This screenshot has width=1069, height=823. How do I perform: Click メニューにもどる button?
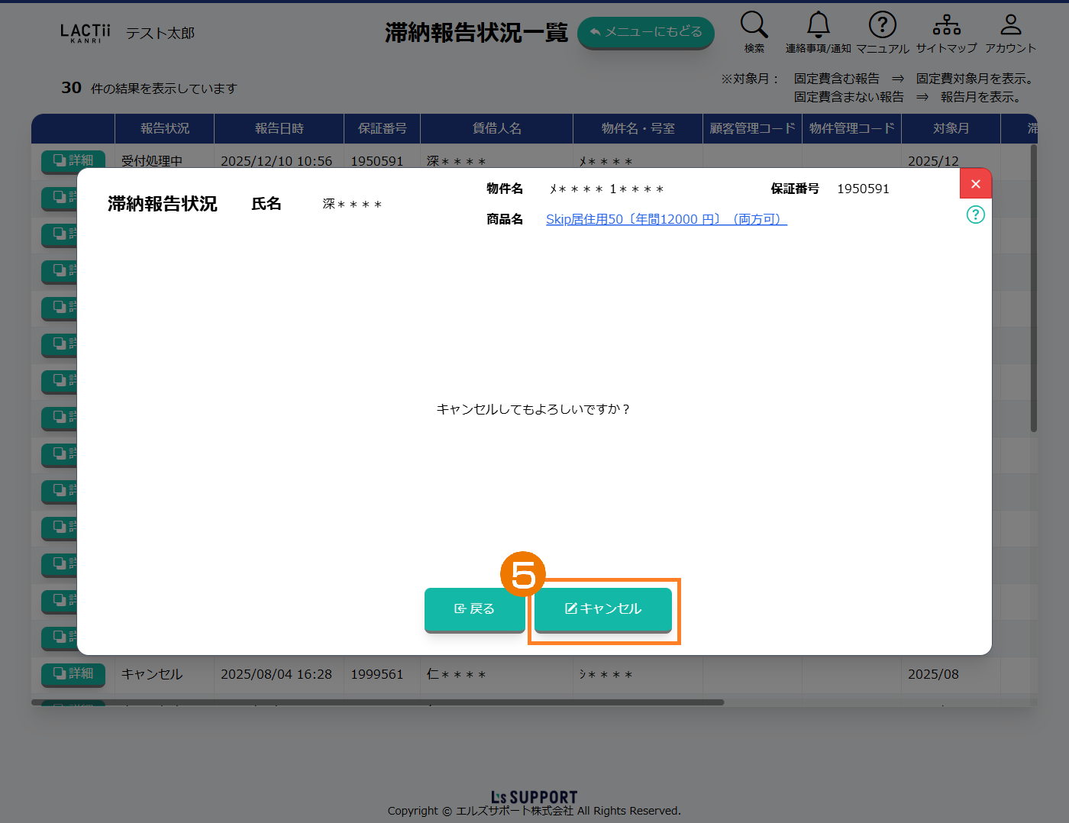click(645, 32)
